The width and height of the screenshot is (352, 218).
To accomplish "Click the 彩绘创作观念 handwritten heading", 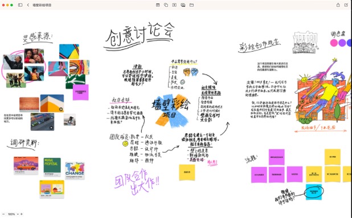I will 260,45.
